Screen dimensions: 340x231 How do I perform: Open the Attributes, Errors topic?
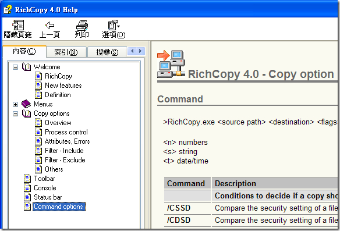[67, 141]
